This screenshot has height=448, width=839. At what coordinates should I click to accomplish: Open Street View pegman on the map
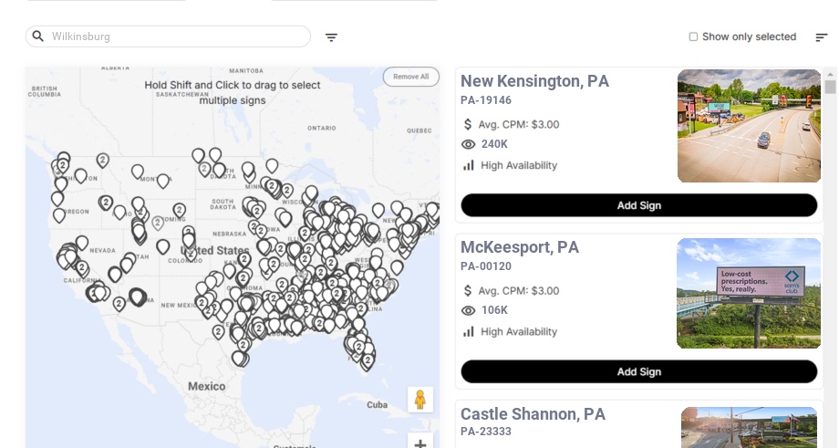pyautogui.click(x=419, y=400)
